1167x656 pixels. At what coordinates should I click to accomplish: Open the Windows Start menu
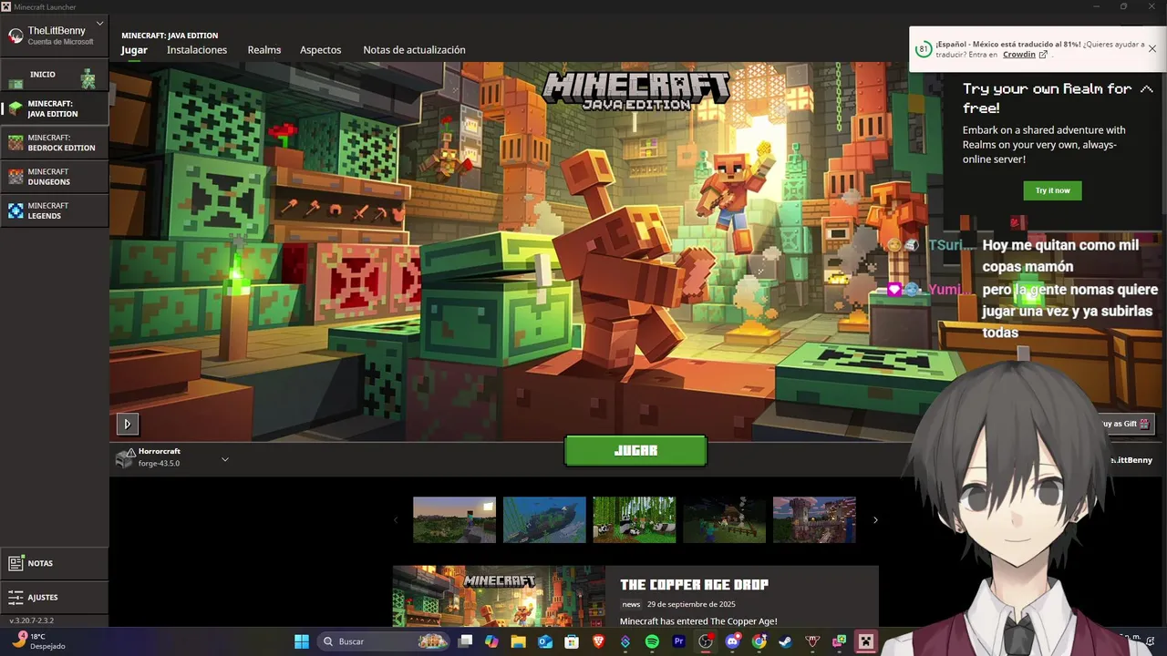click(x=302, y=641)
